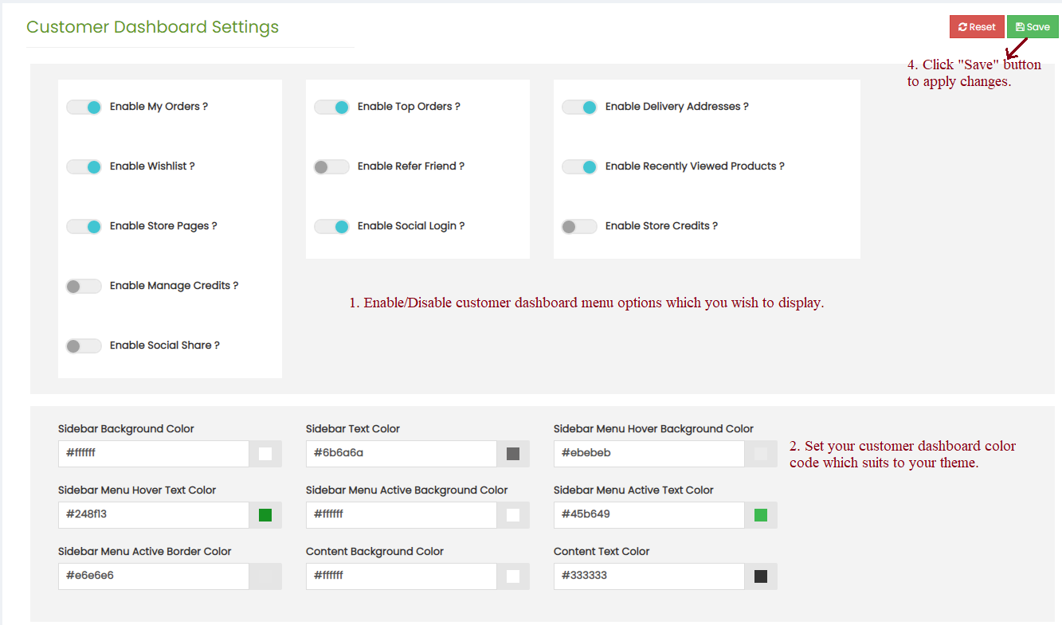Click Sidebar Text Color #6b6a6a field
This screenshot has width=1062, height=625.
tap(402, 454)
